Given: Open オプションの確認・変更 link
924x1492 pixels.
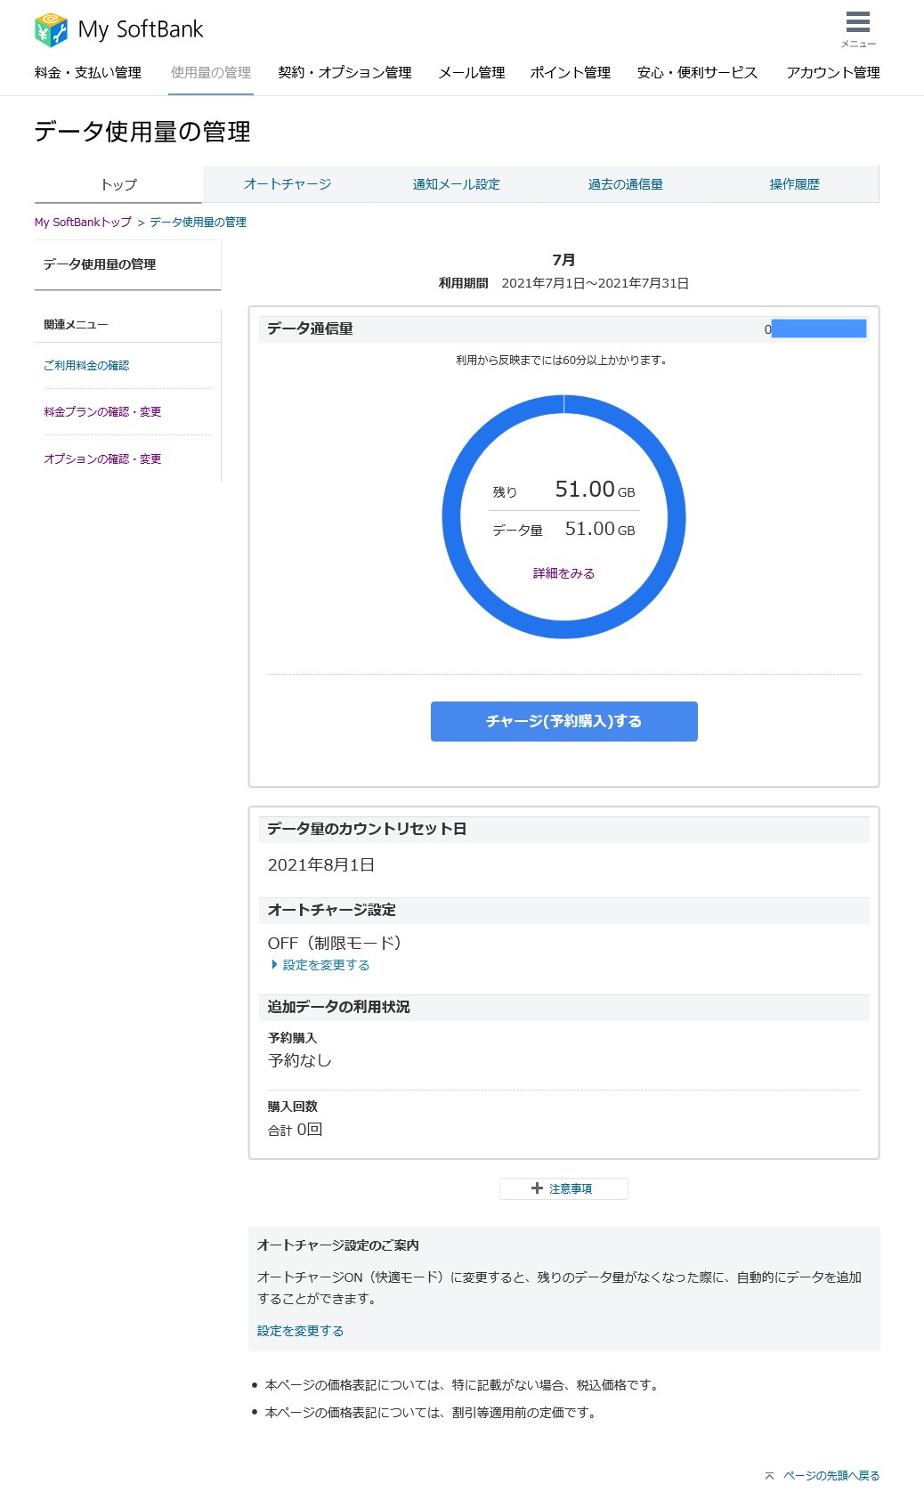Looking at the screenshot, I should pyautogui.click(x=102, y=459).
